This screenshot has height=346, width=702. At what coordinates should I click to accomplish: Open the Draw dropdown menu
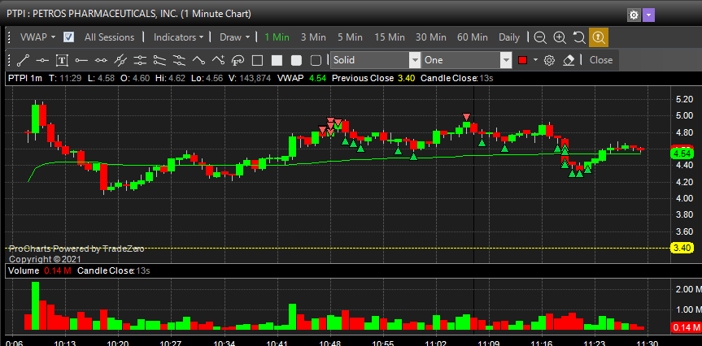click(x=234, y=37)
